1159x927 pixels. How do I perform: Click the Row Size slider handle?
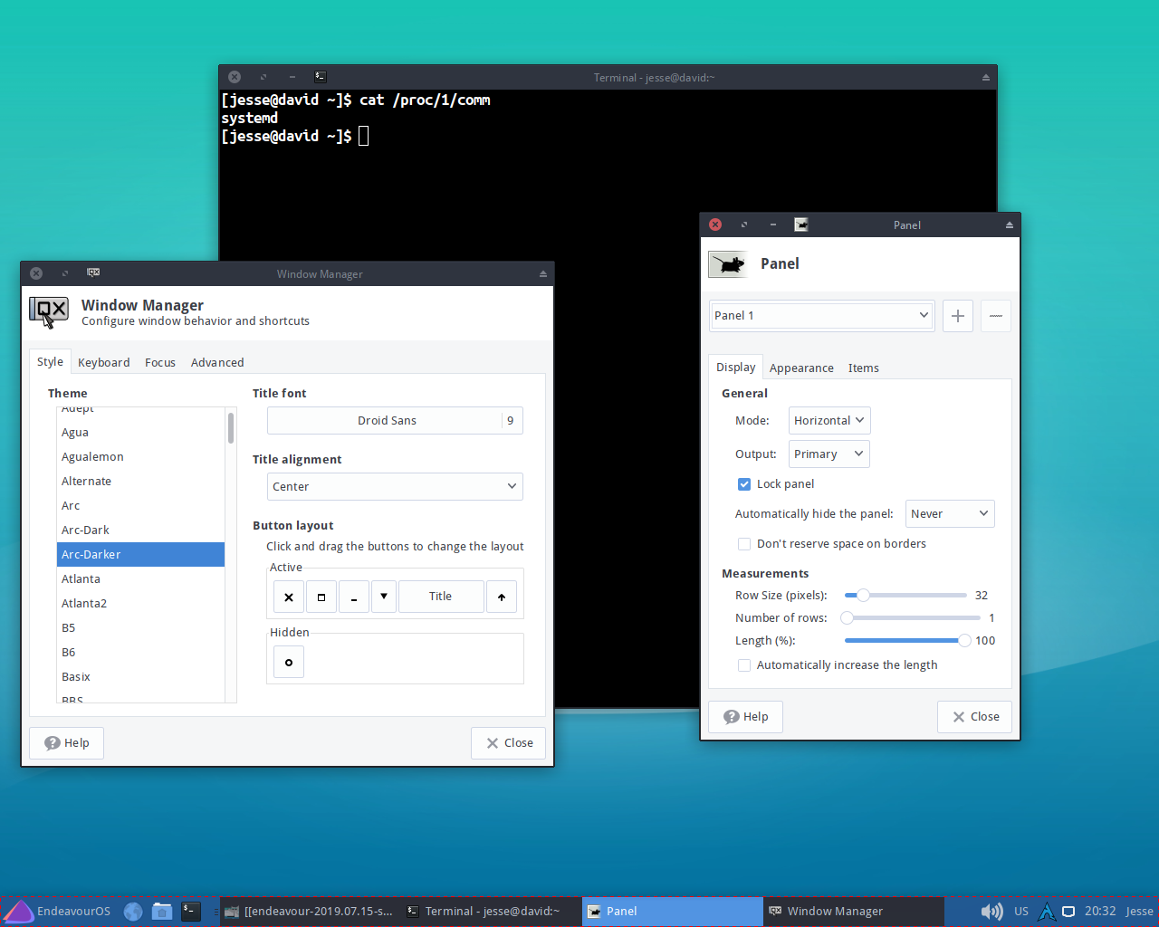click(863, 596)
